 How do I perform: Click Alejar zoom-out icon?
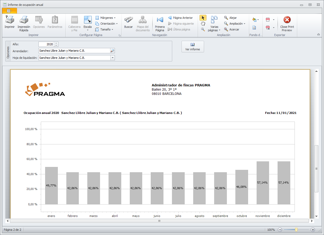(226, 18)
